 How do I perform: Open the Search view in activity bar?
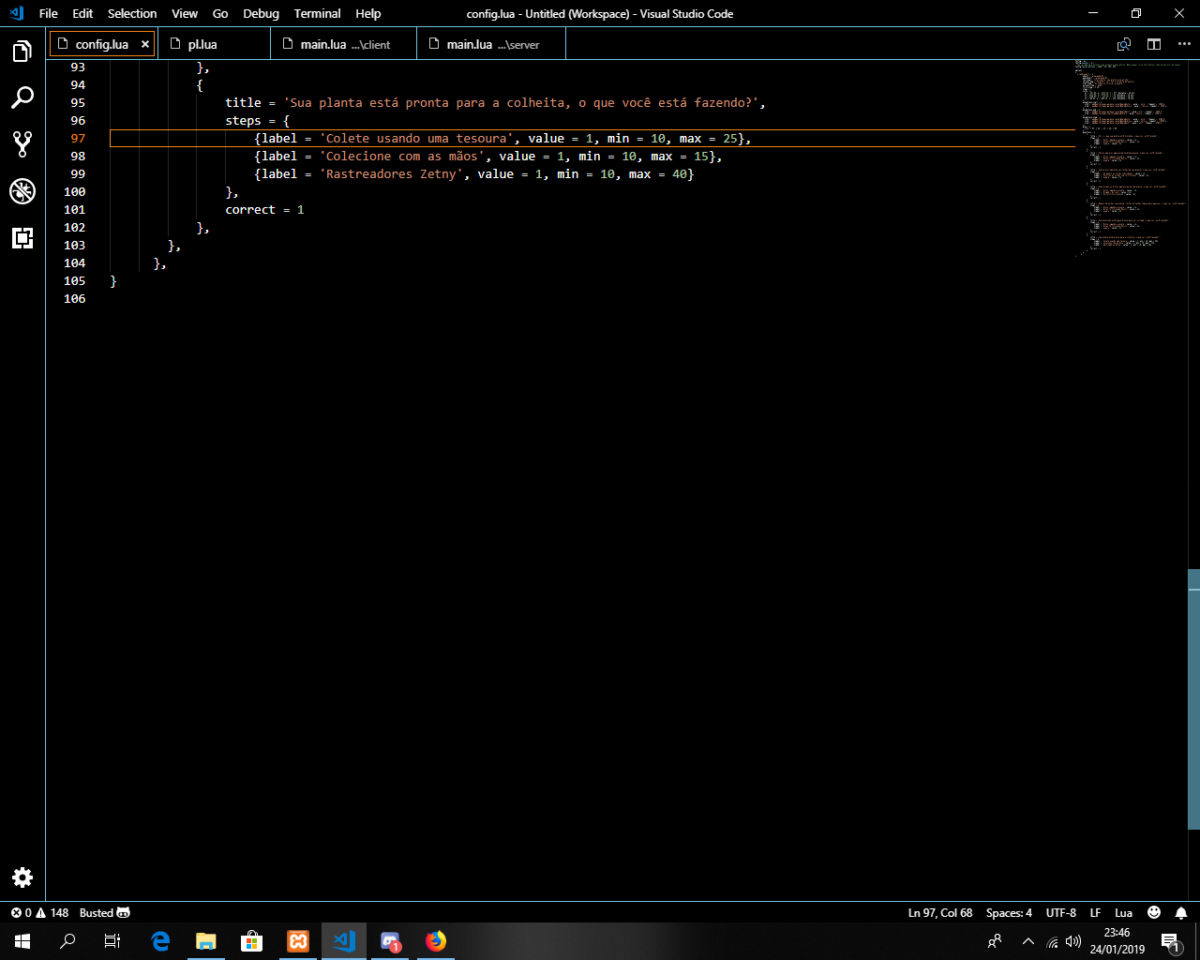click(x=22, y=97)
